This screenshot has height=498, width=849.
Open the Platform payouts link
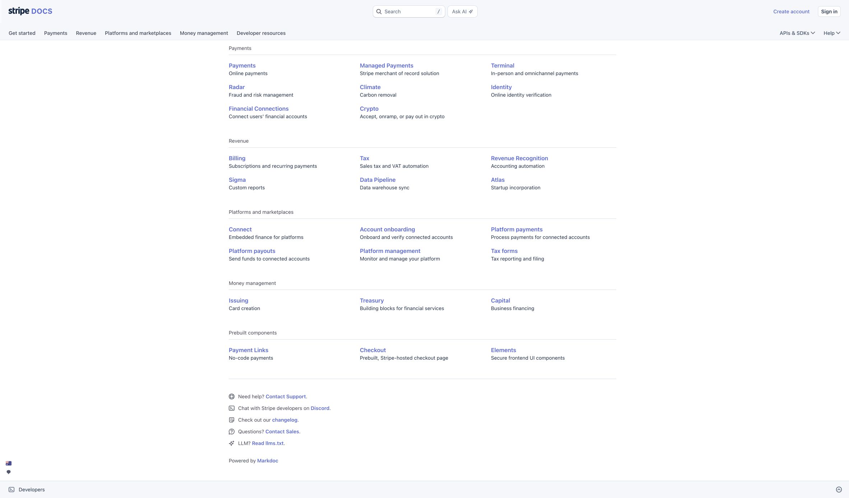point(252,251)
